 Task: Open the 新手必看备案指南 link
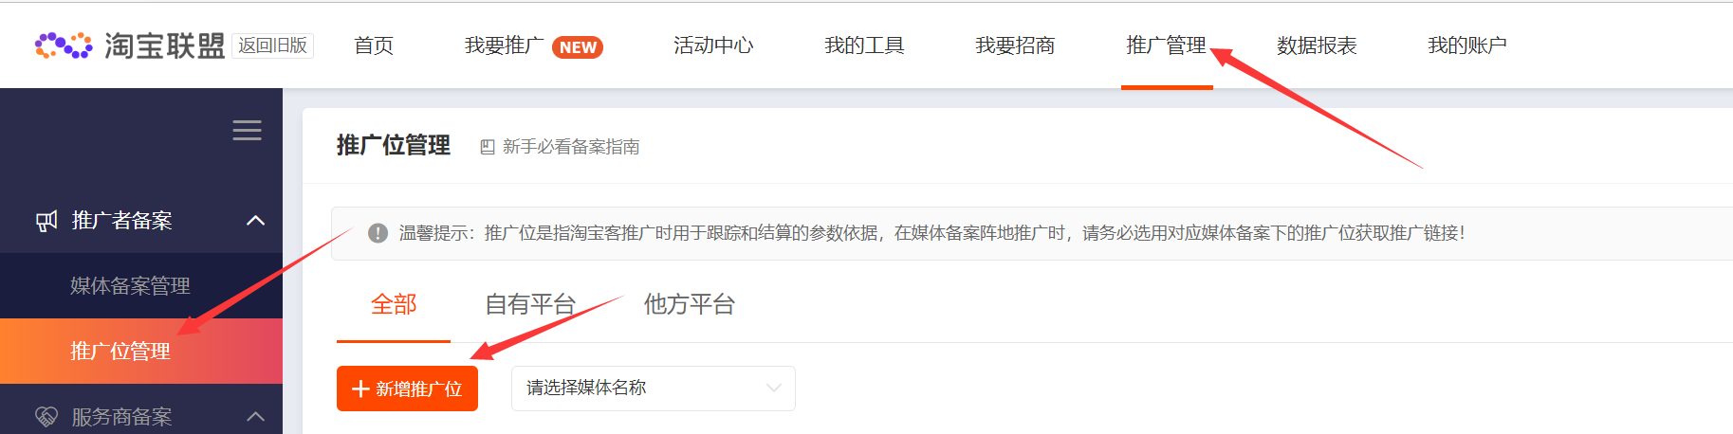(x=571, y=147)
